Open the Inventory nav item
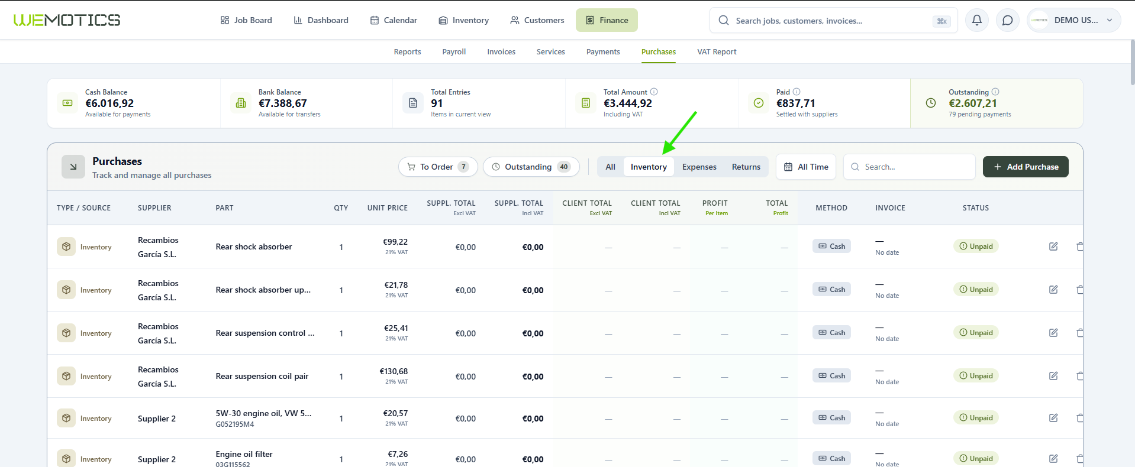Viewport: 1135px width, 467px height. 463,20
